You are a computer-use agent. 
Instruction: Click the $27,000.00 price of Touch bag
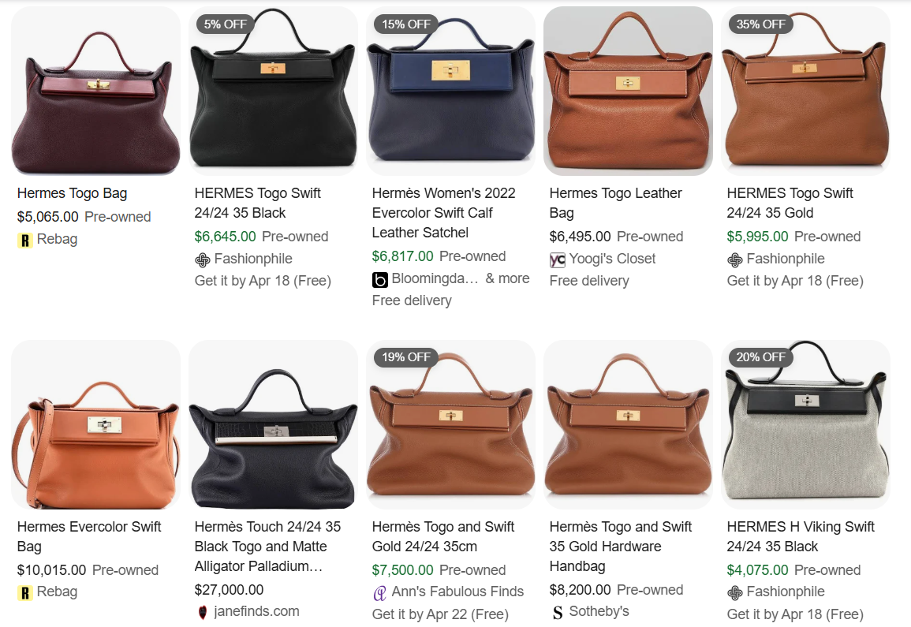click(x=229, y=590)
